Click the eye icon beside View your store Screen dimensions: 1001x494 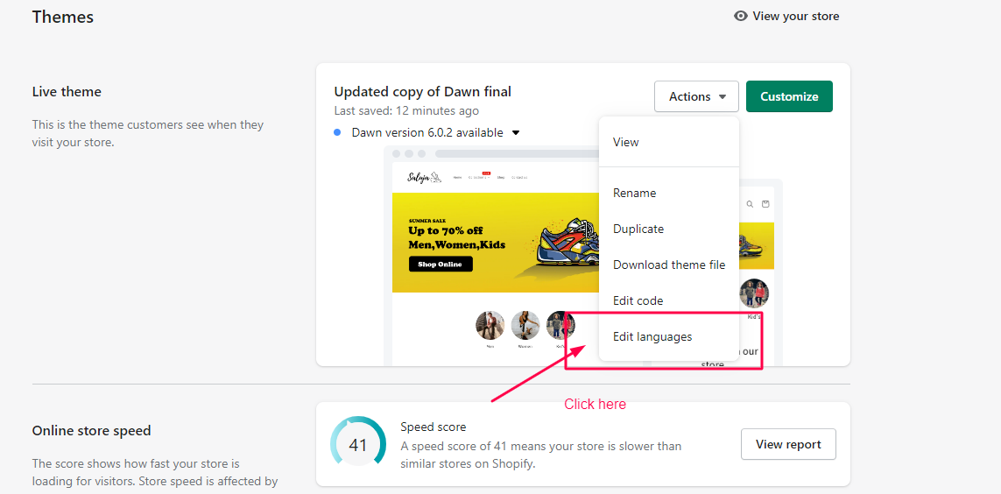[x=741, y=16]
